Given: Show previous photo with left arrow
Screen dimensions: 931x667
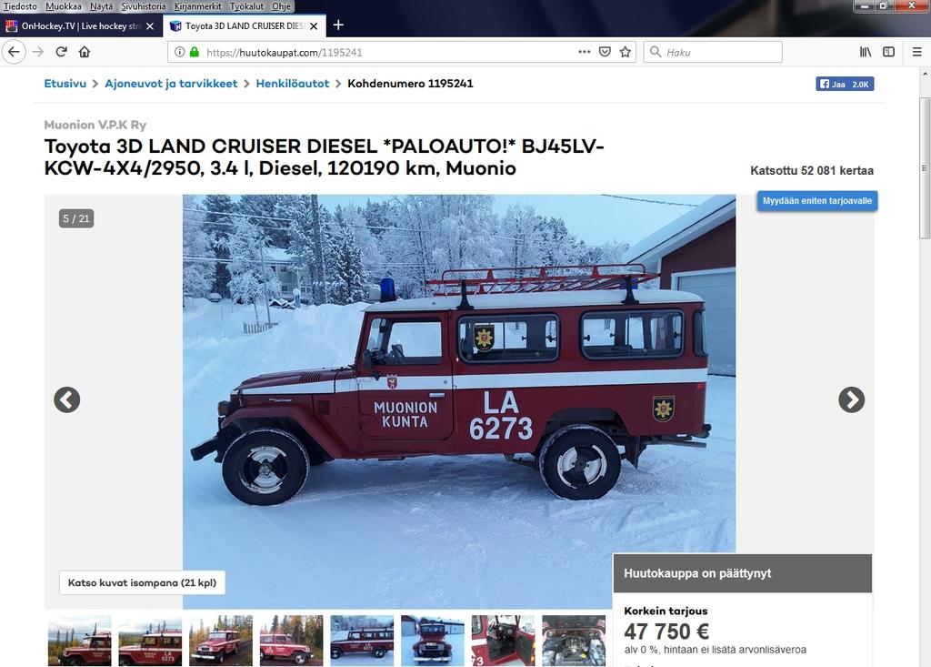Looking at the screenshot, I should point(67,399).
